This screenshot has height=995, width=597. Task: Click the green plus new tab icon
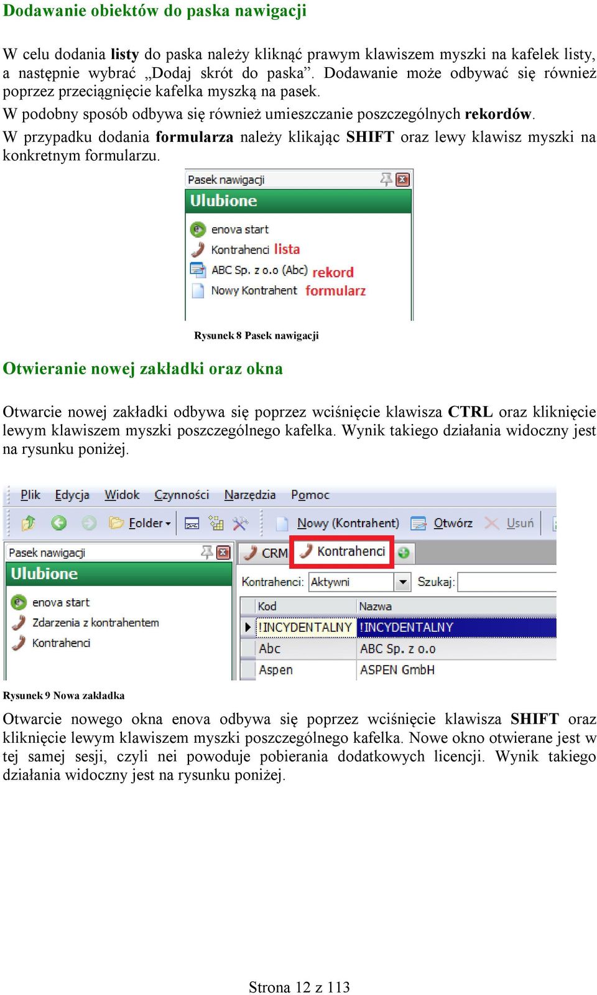pos(404,552)
